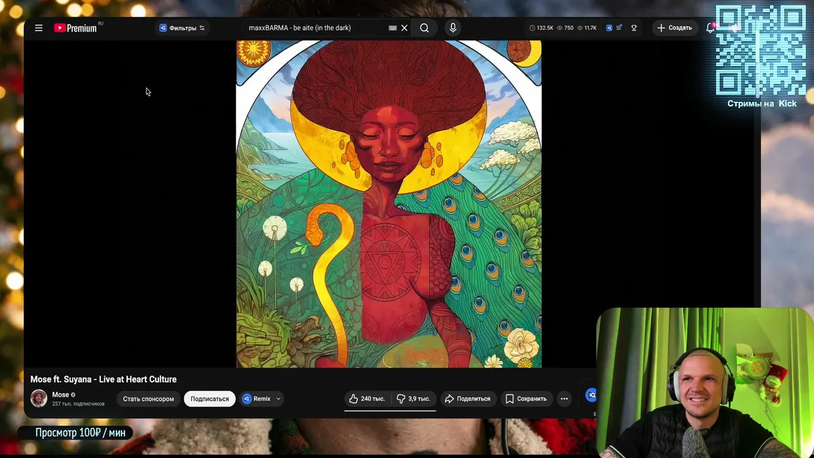
Task: View the 132.5K clock stat
Action: click(x=541, y=28)
